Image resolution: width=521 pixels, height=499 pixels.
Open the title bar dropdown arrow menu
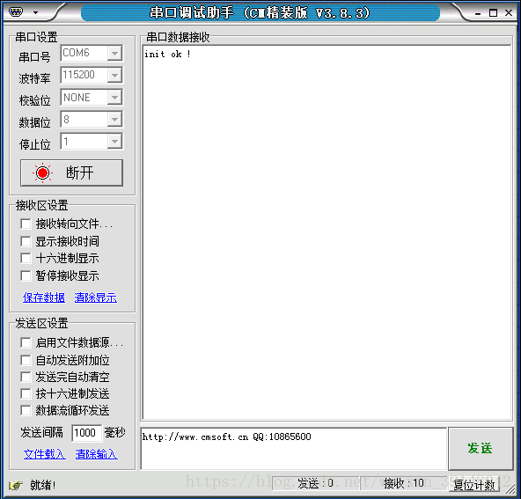[35, 13]
